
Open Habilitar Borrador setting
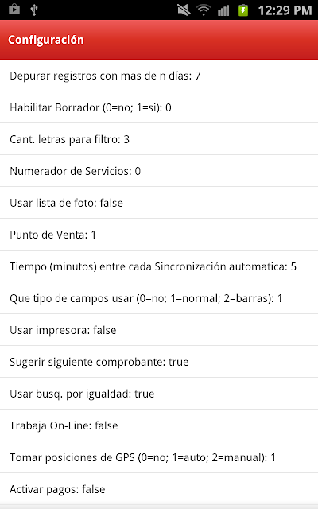[159, 107]
